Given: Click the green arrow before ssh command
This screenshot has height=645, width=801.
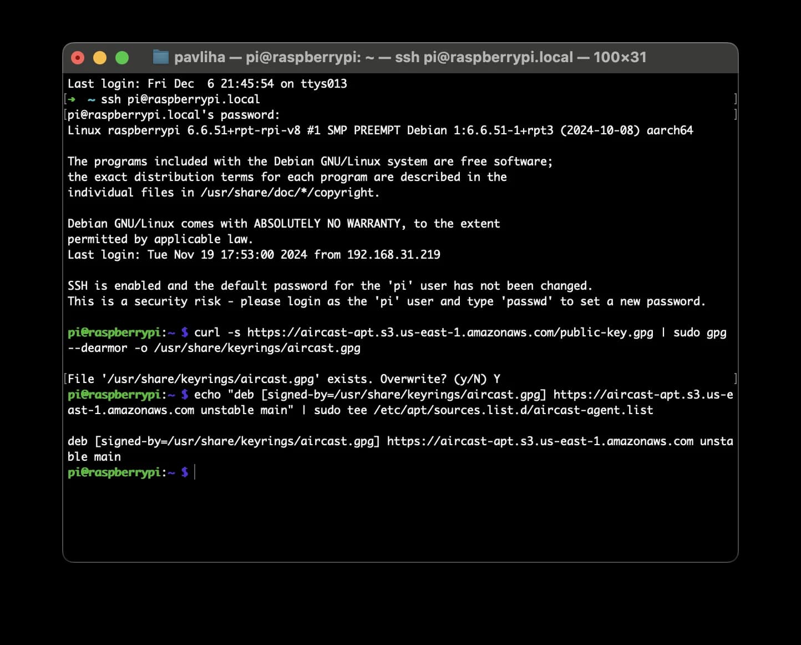Looking at the screenshot, I should point(72,99).
